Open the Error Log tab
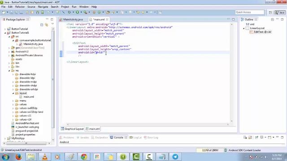The width and height of the screenshot is (287, 161). [x=151, y=137]
